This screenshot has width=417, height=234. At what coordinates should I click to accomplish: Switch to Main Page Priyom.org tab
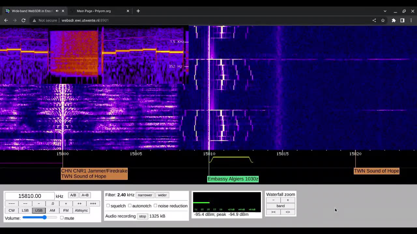94,11
